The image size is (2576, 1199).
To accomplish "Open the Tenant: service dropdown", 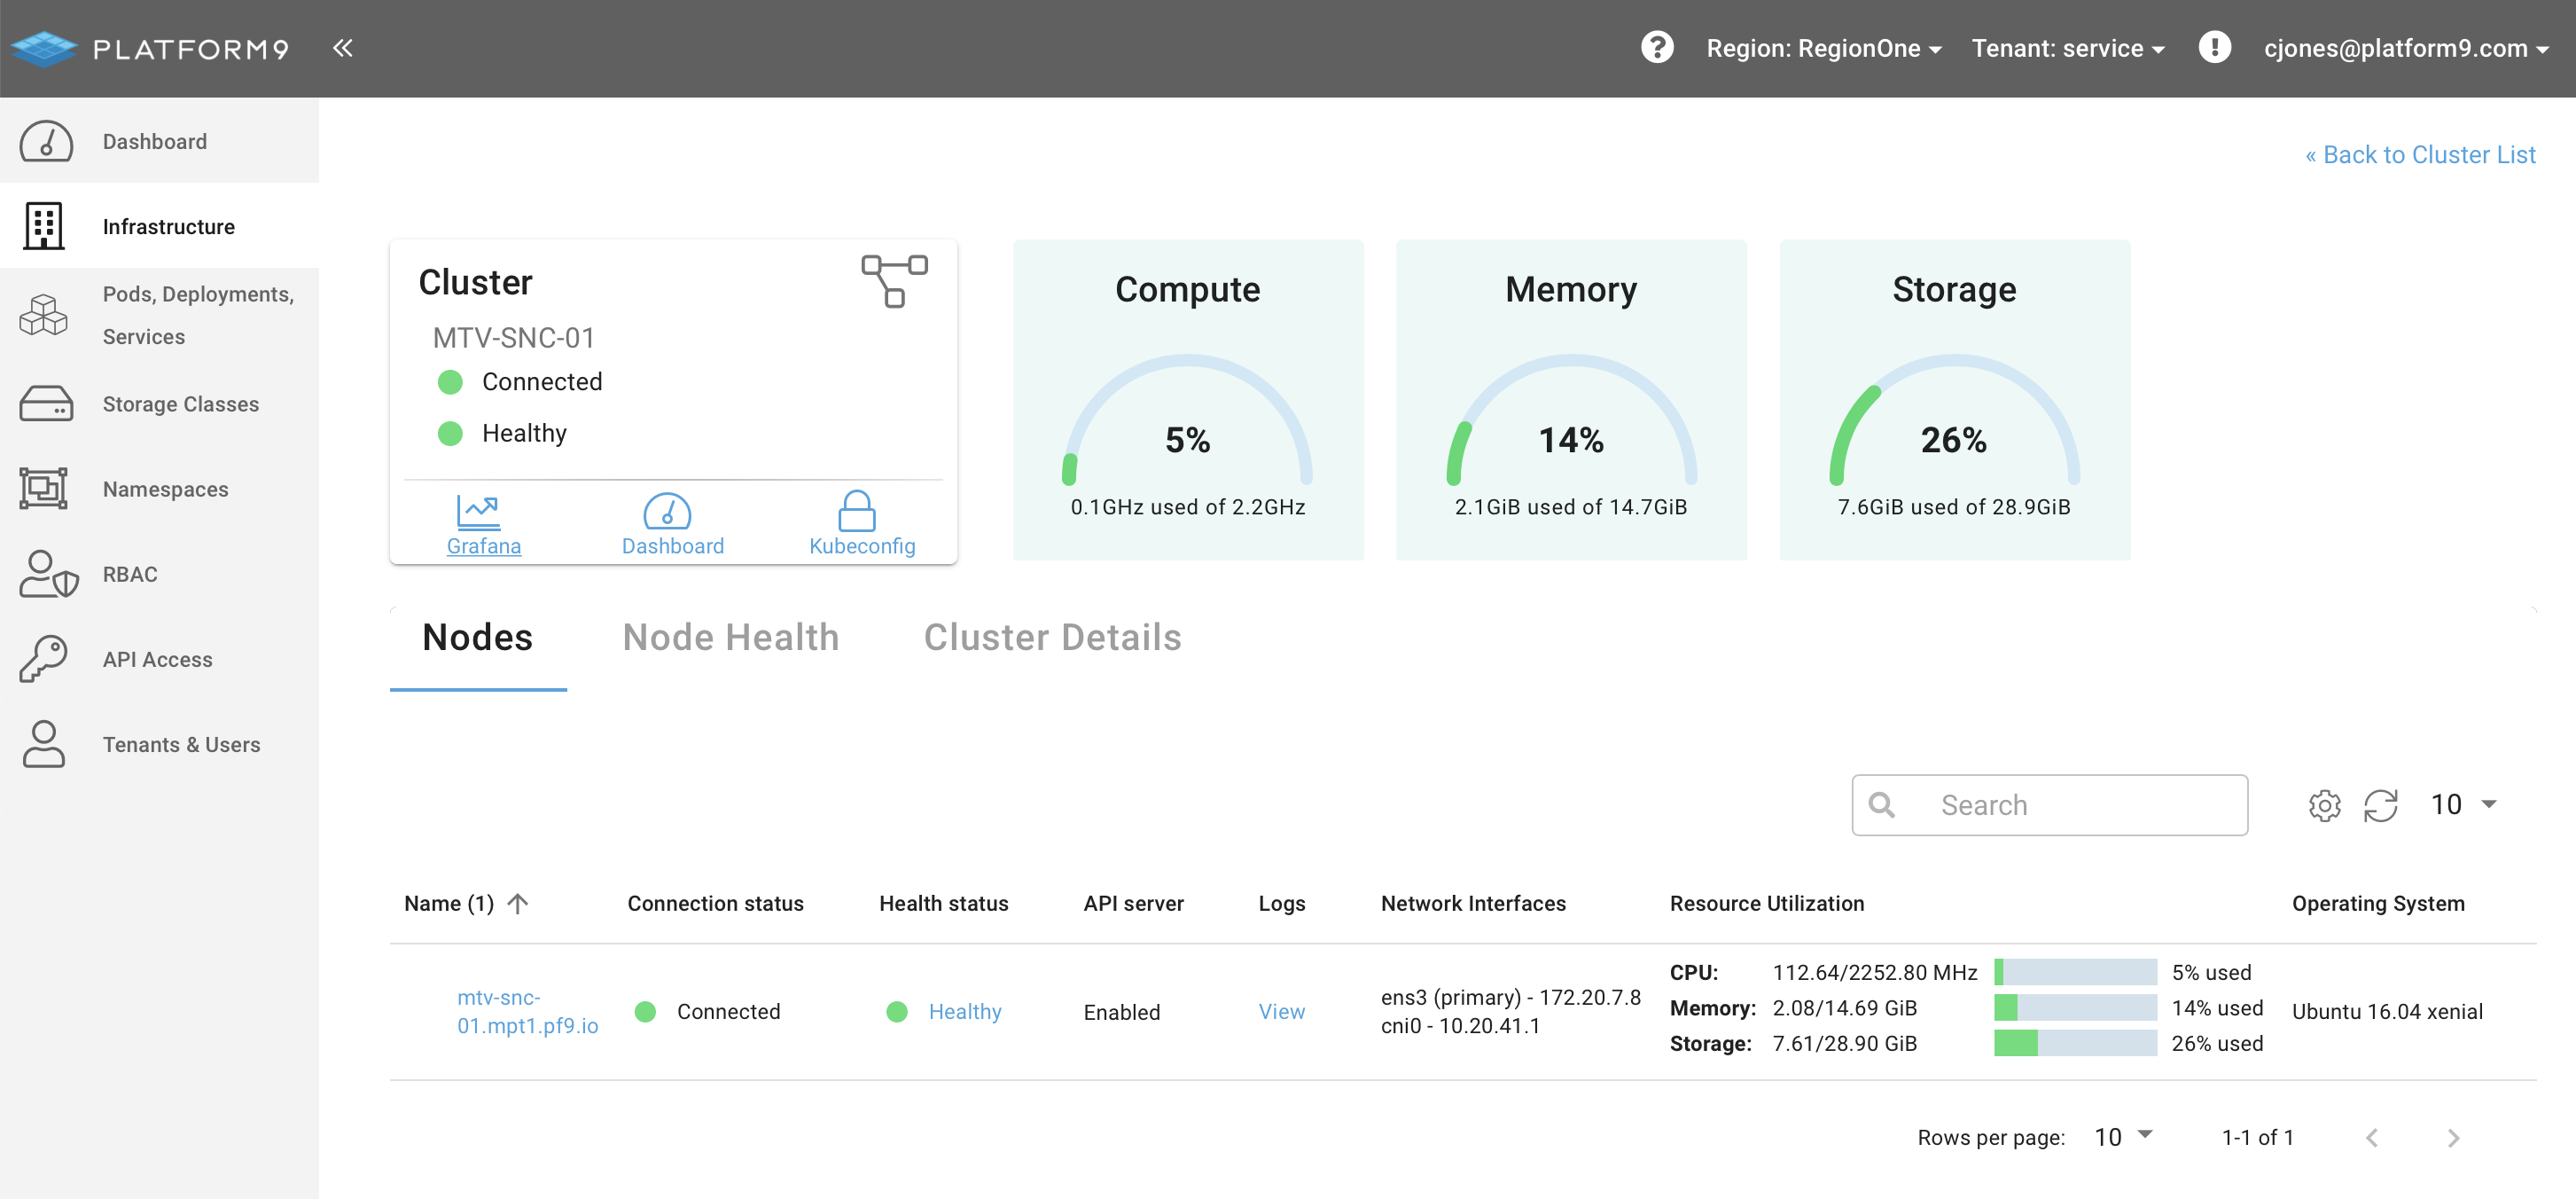I will (2067, 48).
